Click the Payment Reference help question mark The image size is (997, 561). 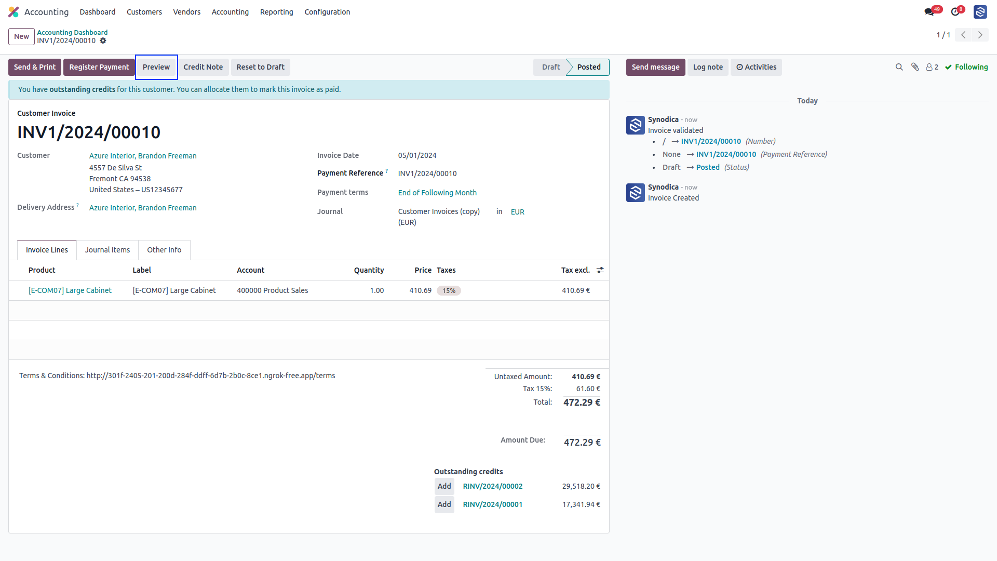[x=386, y=171]
